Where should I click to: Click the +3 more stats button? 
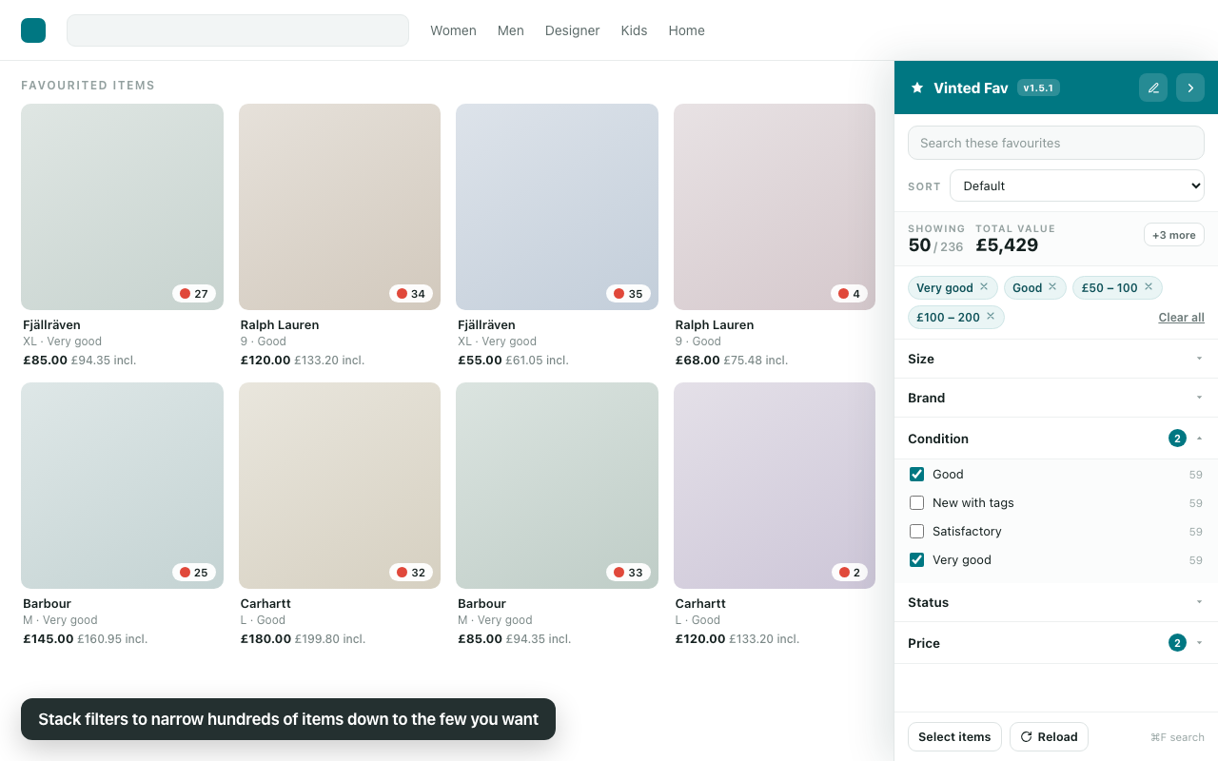(1174, 235)
